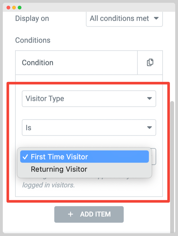The width and height of the screenshot is (178, 236).
Task: Click the Conditions section label
Action: coord(33,40)
